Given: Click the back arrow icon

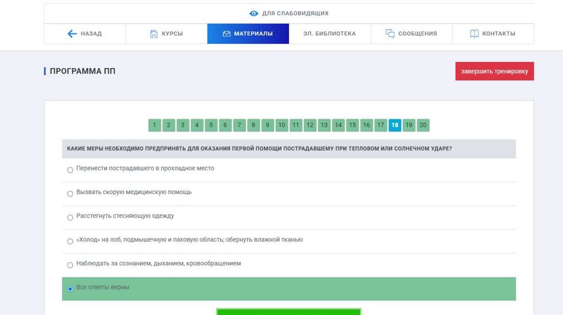Looking at the screenshot, I should click(72, 33).
